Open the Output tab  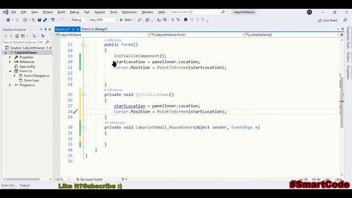24,185
